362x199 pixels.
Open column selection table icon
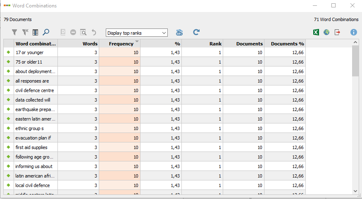coord(35,32)
